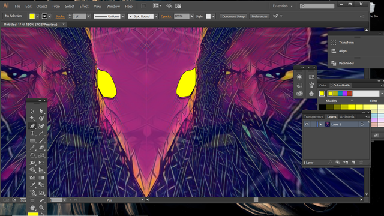Open the harmony rules dropdown in Color Guide
The height and width of the screenshot is (216, 384).
coord(382,94)
